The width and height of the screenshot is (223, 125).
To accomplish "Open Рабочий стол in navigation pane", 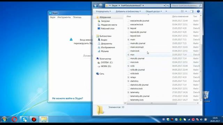I will 108,28.
